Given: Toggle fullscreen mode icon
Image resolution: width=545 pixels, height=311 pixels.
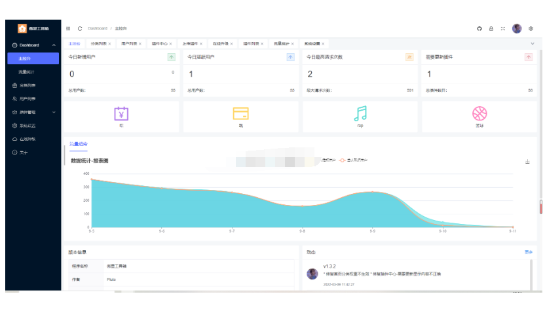Looking at the screenshot, I should [502, 29].
